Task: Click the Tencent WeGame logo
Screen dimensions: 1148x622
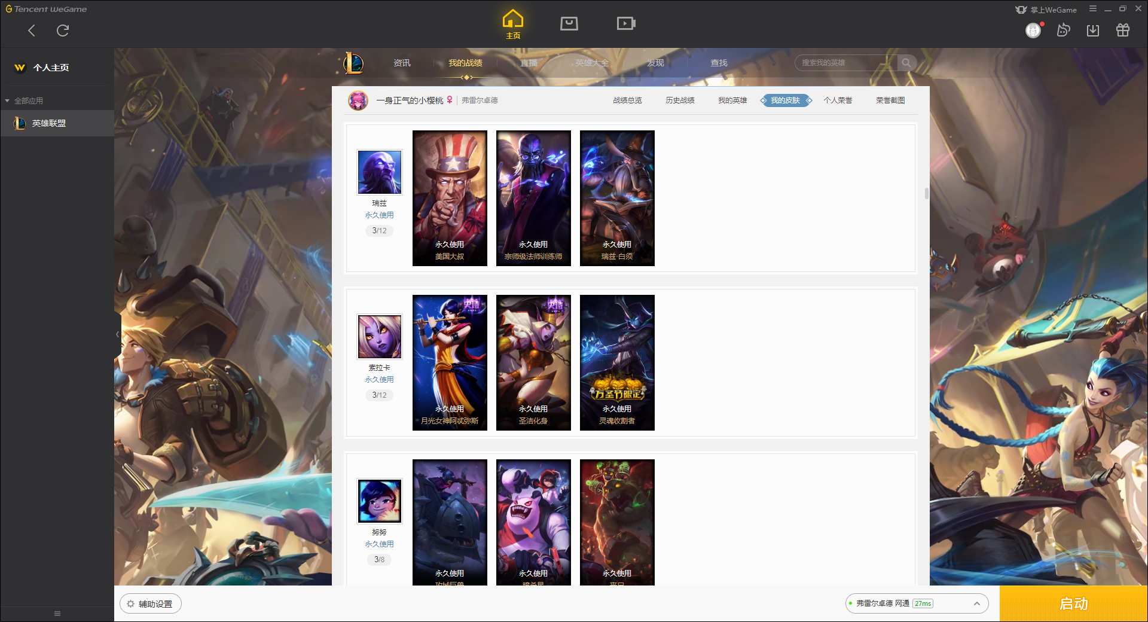Action: pos(46,9)
